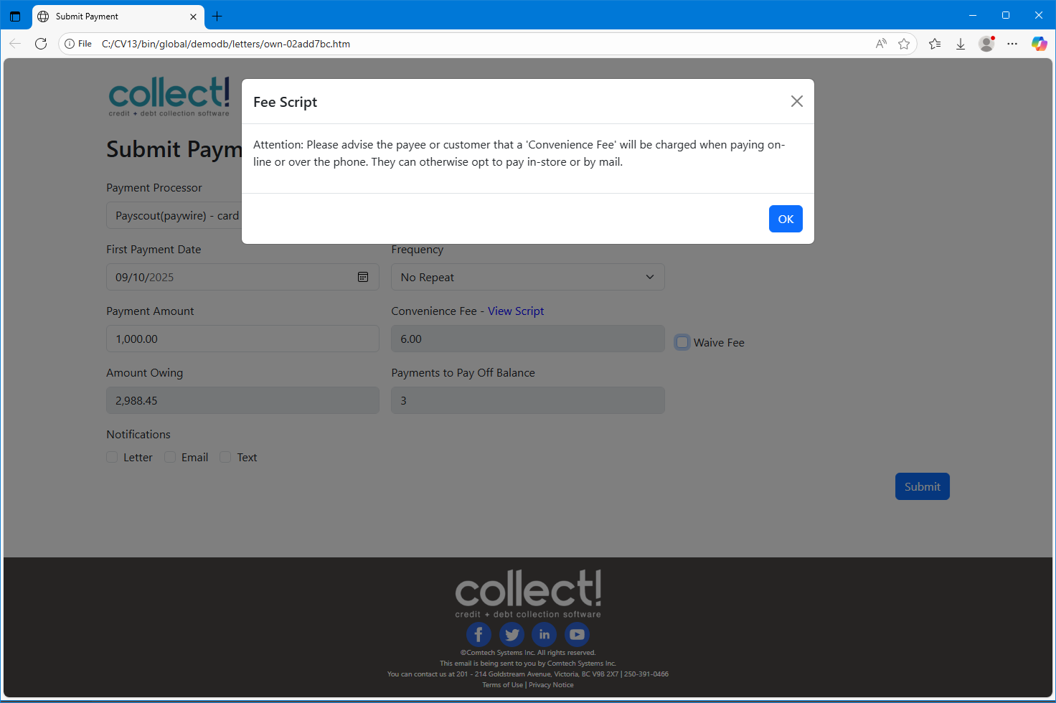The width and height of the screenshot is (1056, 703).
Task: Click the browser refresh icon
Action: point(41,44)
